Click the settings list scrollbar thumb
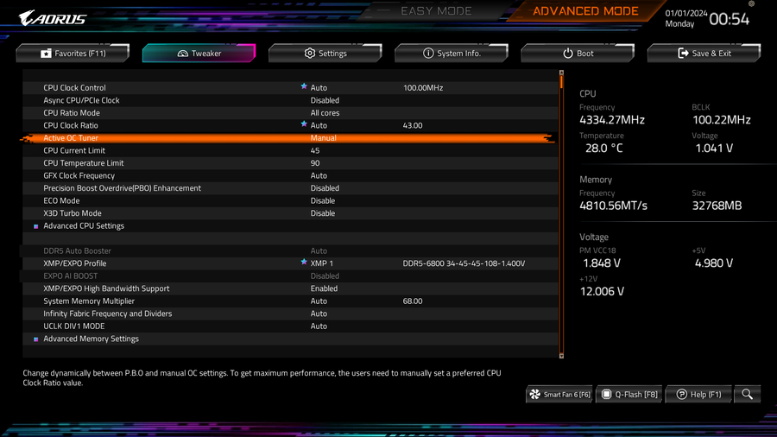 tap(561, 82)
